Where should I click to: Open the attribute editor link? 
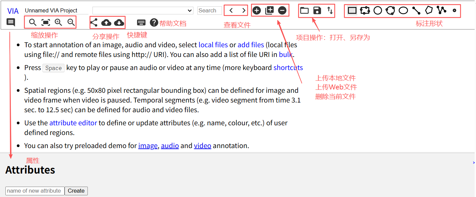tap(73, 123)
